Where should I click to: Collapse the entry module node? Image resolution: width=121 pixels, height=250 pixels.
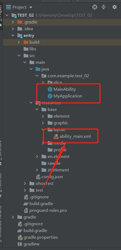click(x=13, y=36)
